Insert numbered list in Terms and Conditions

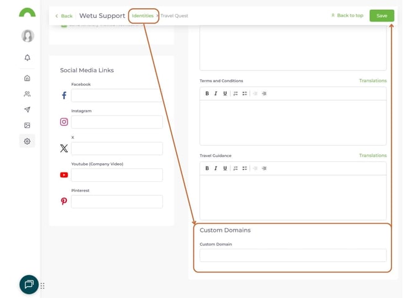(x=236, y=93)
